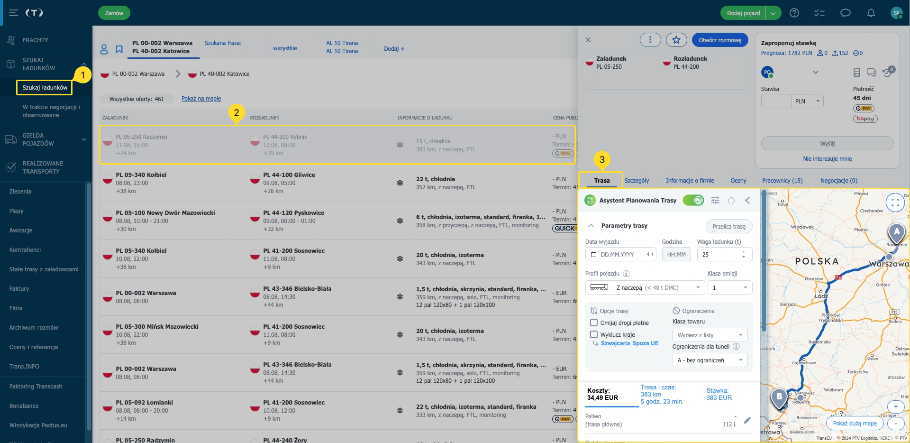Increase cargo weight with the stepper arrow
The image size is (910, 443).
[744, 251]
